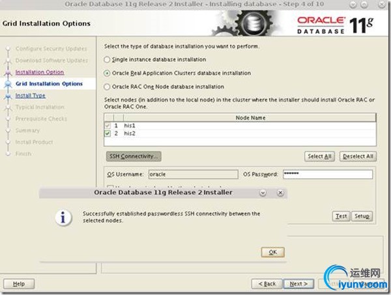Image resolution: width=391 pixels, height=295 pixels.
Task: Focus the OS Password field
Action: pyautogui.click(x=328, y=174)
